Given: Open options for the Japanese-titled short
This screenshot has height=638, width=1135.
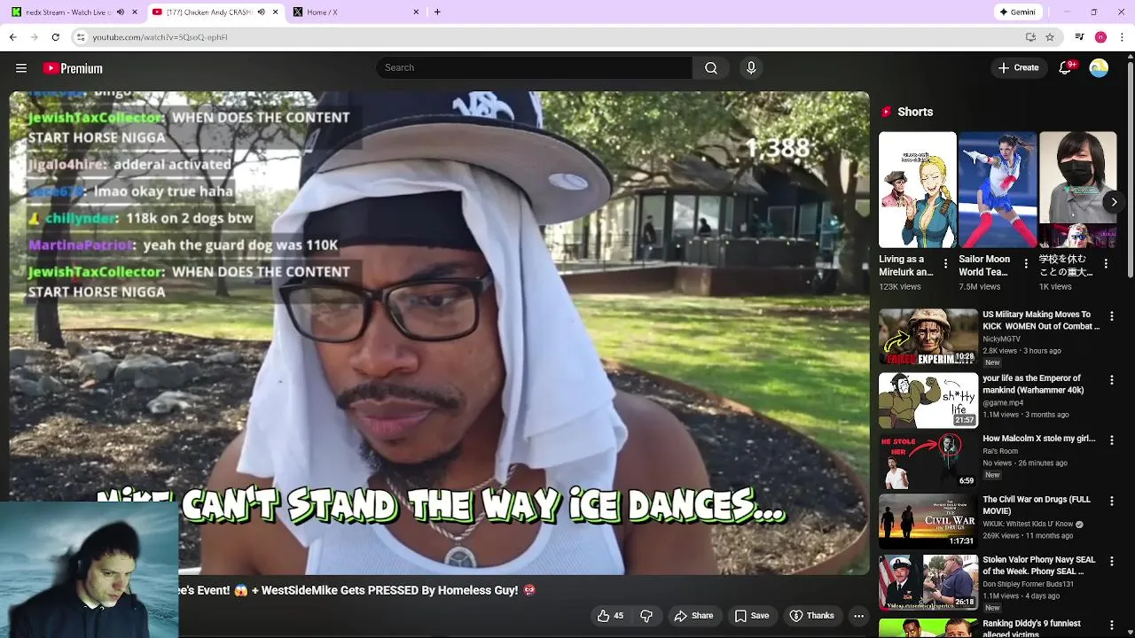Looking at the screenshot, I should [x=1106, y=264].
